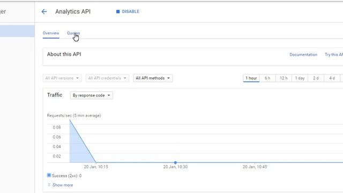Select the highlighted item in left sidebar

(17, 31)
